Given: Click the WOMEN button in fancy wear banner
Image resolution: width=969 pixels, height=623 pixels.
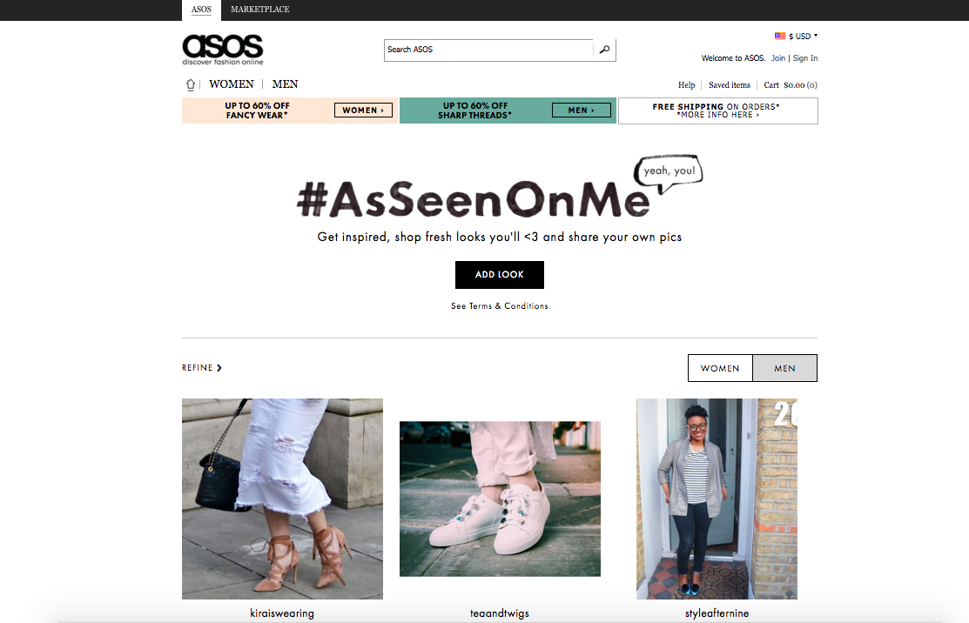Looking at the screenshot, I should coord(363,110).
